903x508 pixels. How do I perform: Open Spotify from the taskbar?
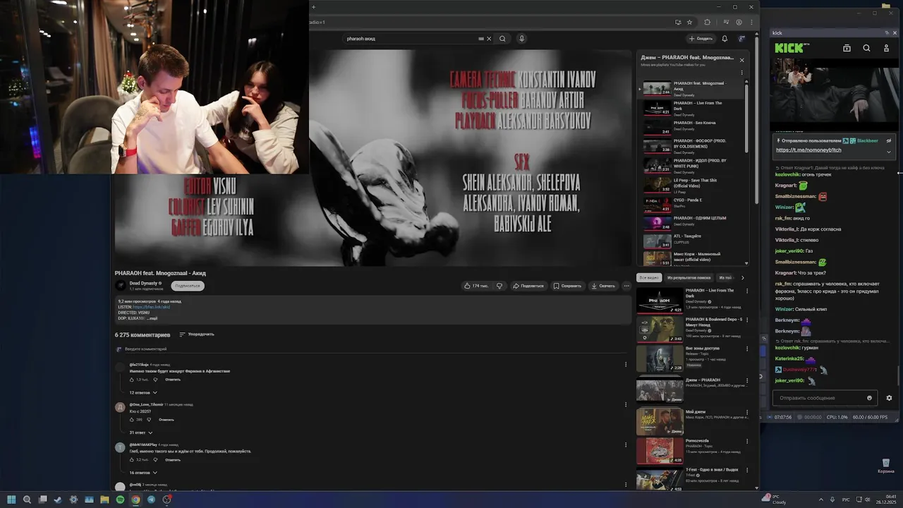click(120, 500)
